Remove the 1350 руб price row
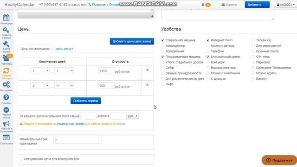297x167 pixels. (x=148, y=70)
